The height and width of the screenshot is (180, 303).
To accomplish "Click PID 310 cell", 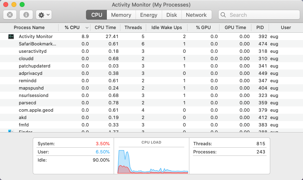I will tap(263, 59).
